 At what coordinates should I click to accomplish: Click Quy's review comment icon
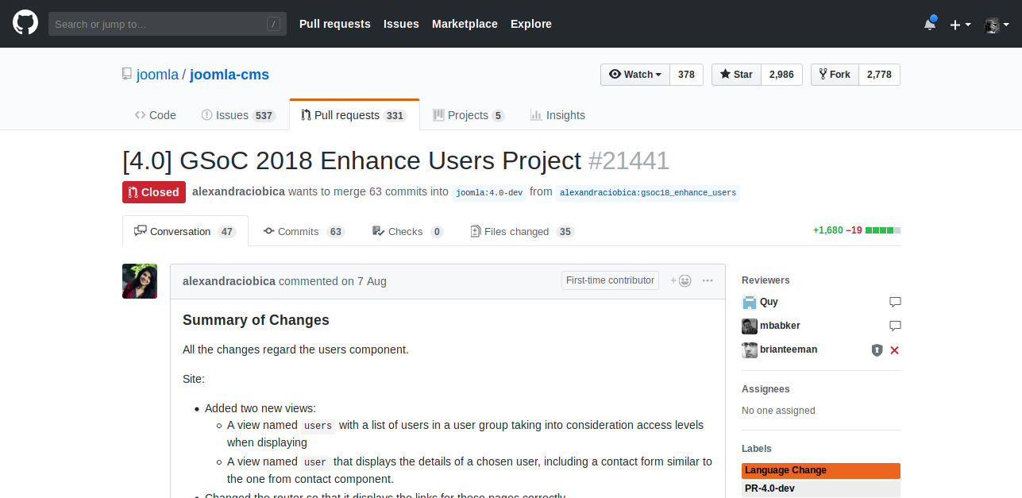(x=895, y=302)
